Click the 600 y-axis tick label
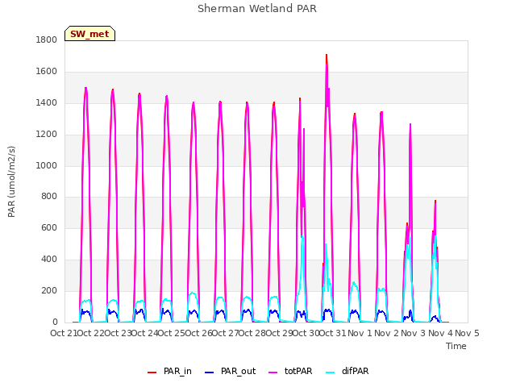 (49, 227)
